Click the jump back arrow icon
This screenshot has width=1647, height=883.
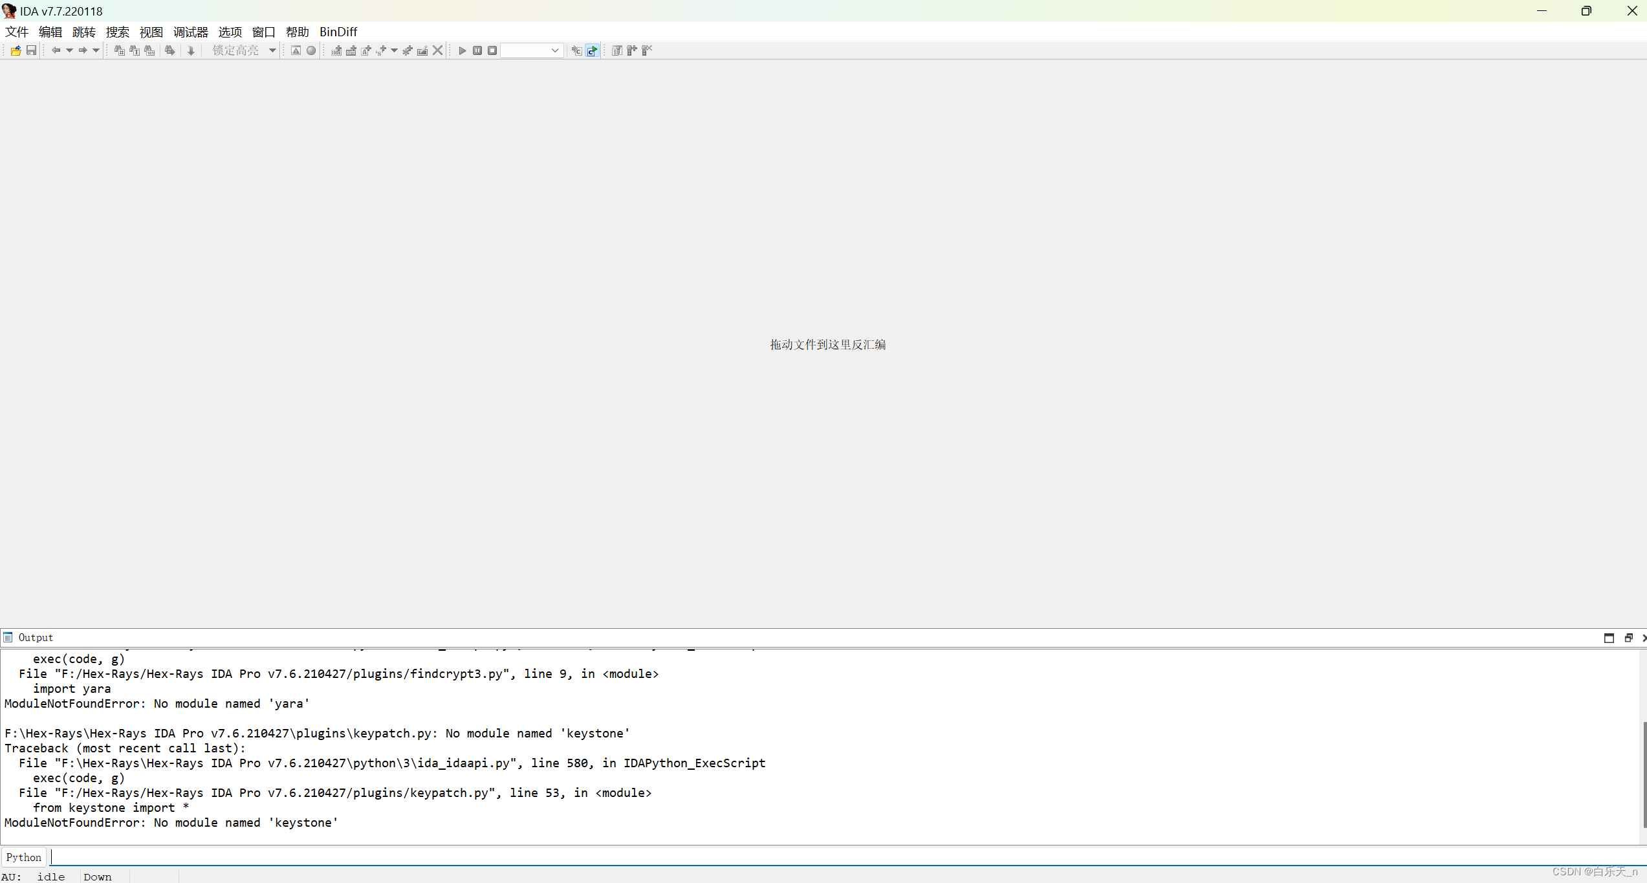(56, 50)
